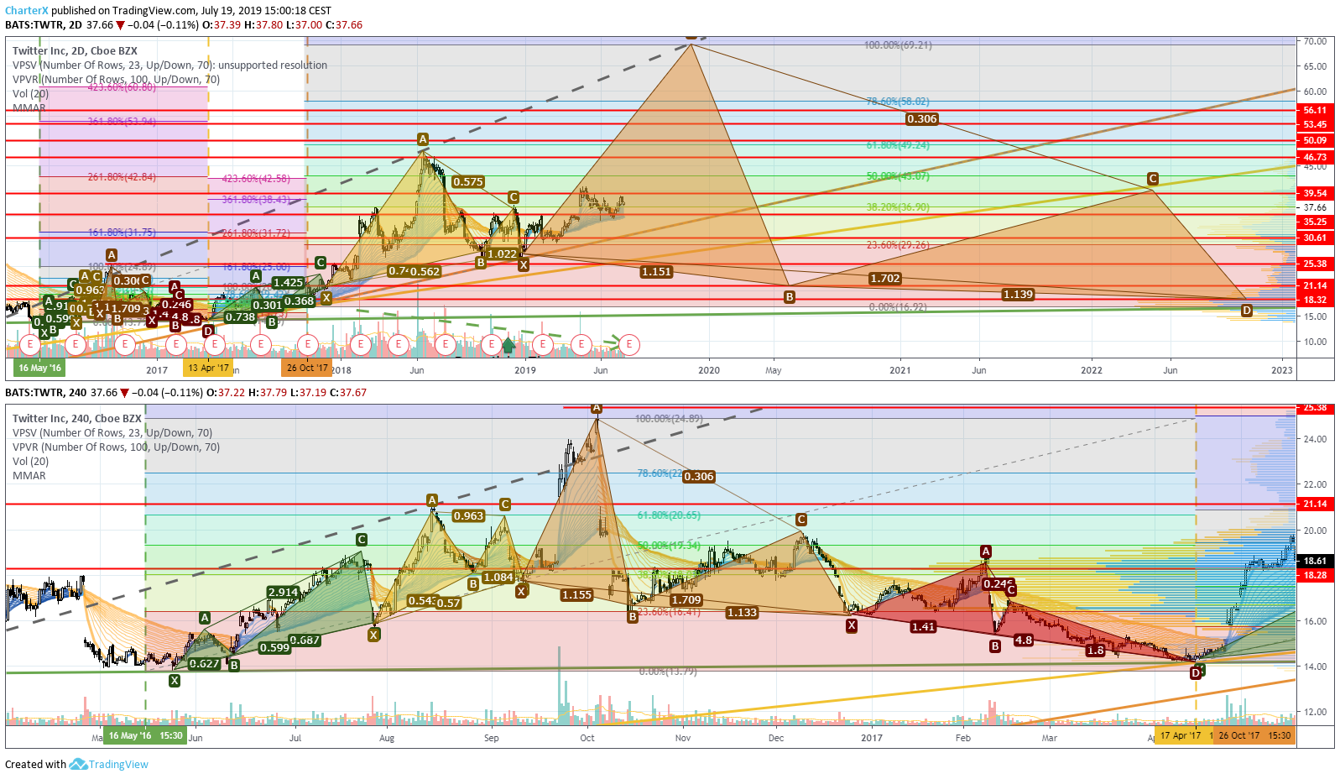Click red down triangle in bottom BATS:TWTR header
This screenshot has width=1340, height=779.
click(x=124, y=393)
